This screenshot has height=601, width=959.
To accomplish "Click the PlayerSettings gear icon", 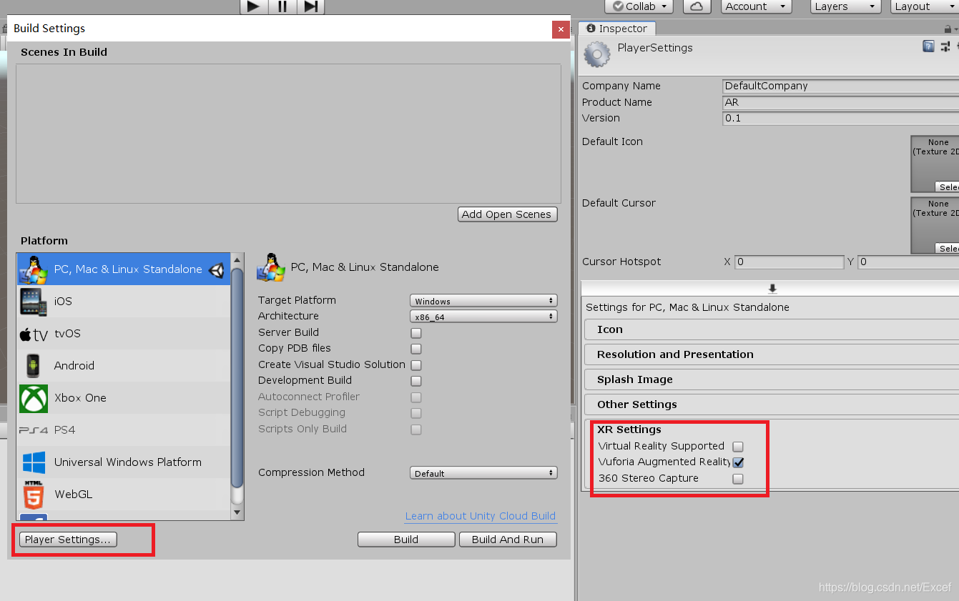I will pyautogui.click(x=596, y=54).
